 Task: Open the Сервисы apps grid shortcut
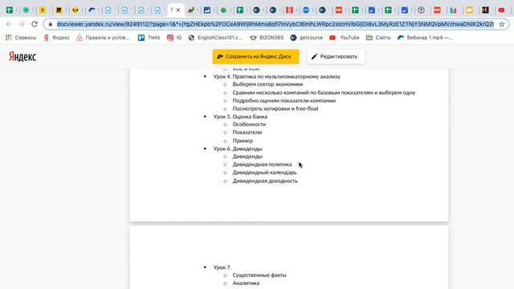pos(21,38)
